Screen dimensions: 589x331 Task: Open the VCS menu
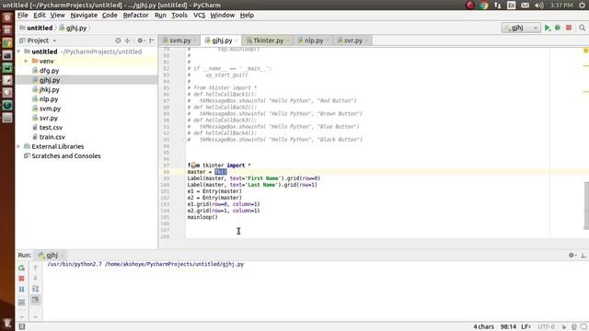tap(199, 16)
